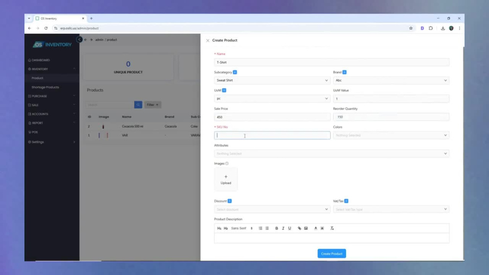Screen dimensions: 489x275
Task: Upload a product image
Action: click(x=226, y=179)
